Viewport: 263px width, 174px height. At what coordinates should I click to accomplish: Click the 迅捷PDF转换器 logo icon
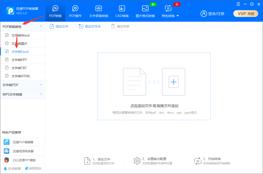[x=10, y=11]
